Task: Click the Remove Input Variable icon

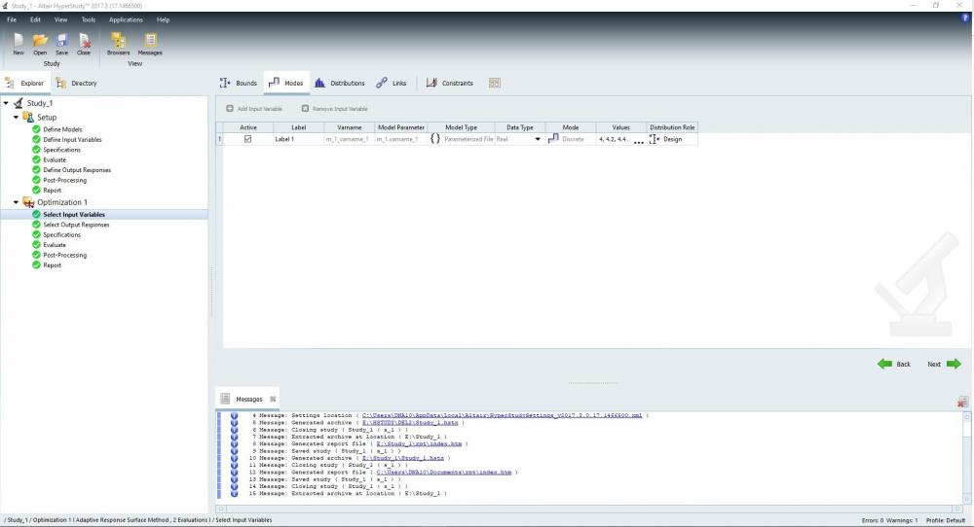Action: tap(305, 109)
